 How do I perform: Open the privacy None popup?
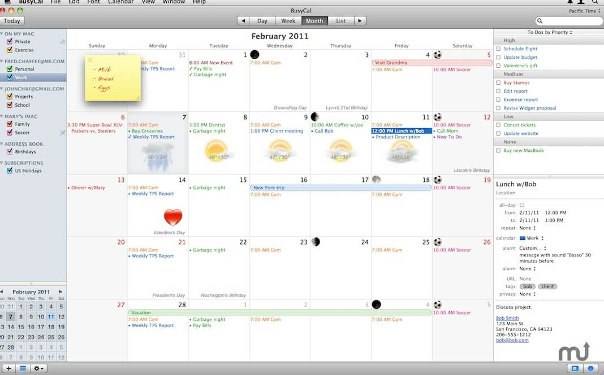click(x=527, y=294)
